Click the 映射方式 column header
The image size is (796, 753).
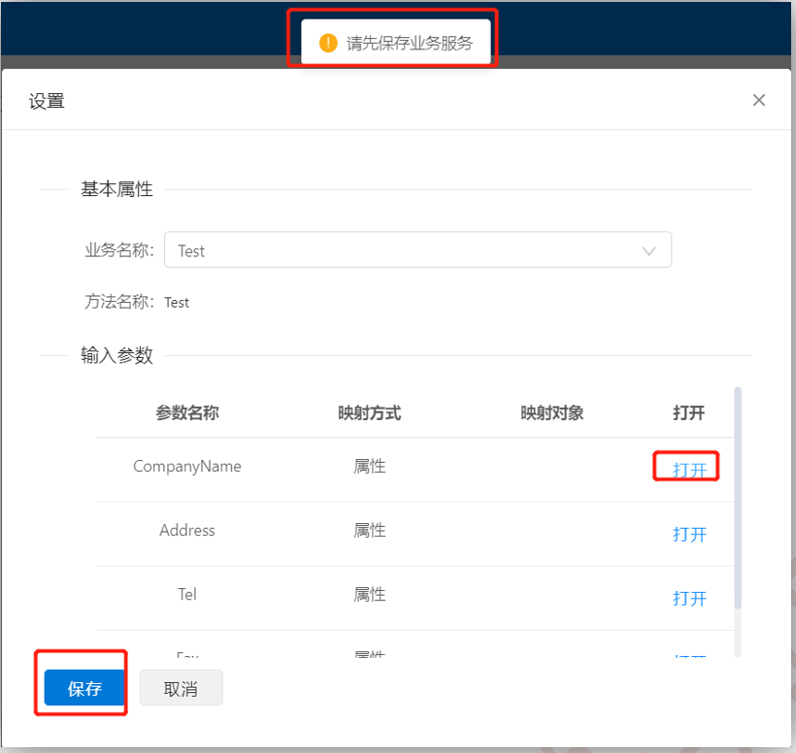(x=369, y=412)
